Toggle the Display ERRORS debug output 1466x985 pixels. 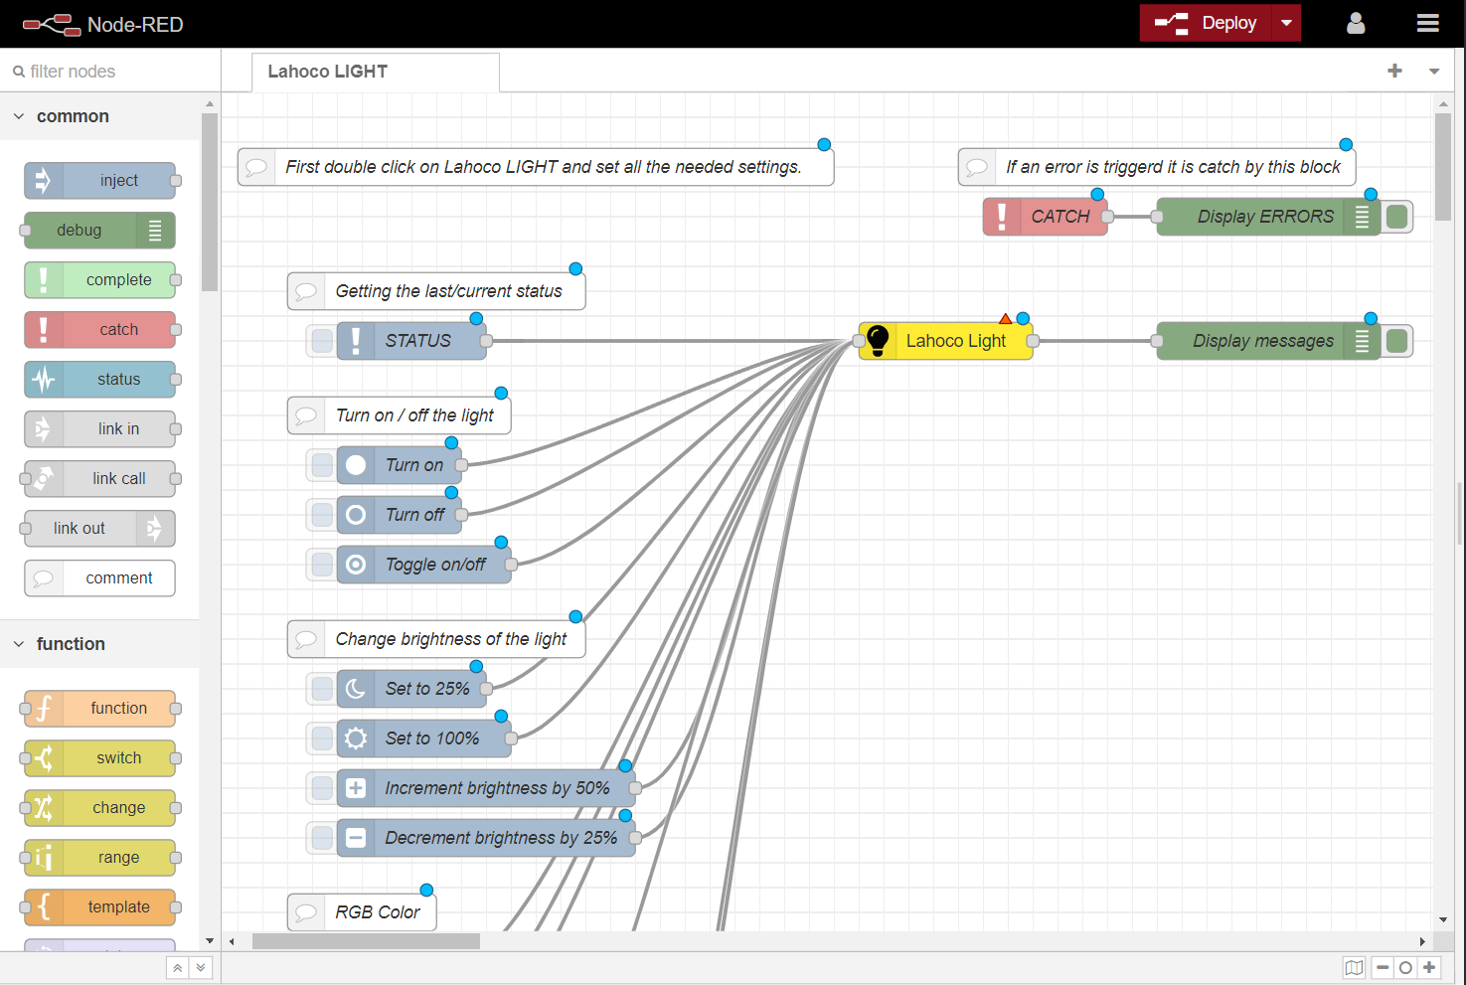tap(1396, 217)
